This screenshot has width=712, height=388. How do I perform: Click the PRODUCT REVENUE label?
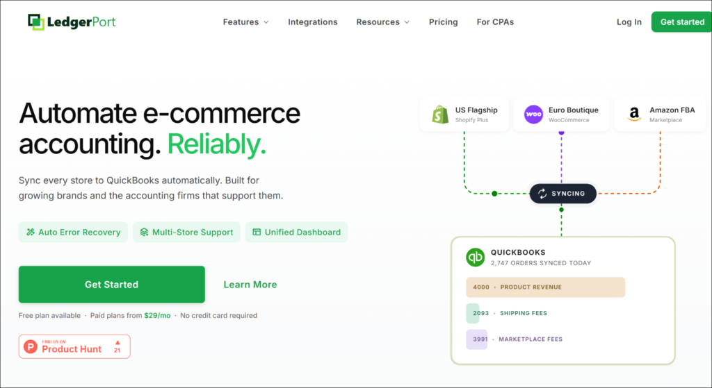(531, 287)
